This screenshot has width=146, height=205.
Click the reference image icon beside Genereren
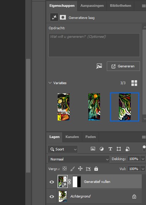click(99, 66)
